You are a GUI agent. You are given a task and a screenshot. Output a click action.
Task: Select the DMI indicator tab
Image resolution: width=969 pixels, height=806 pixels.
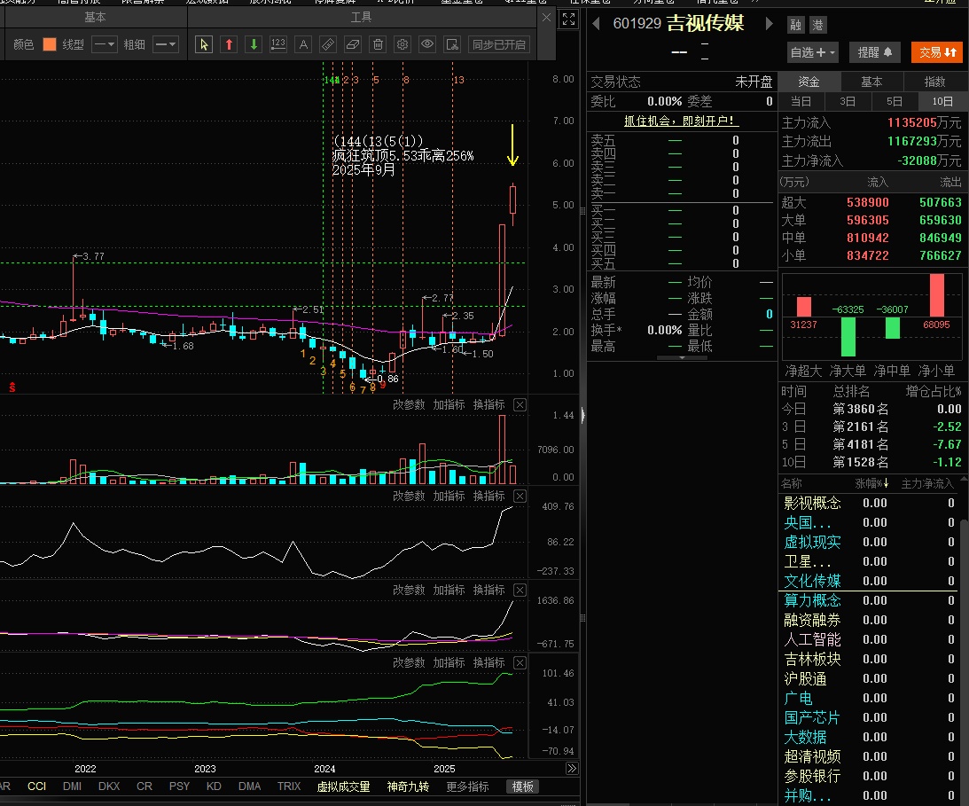click(73, 786)
